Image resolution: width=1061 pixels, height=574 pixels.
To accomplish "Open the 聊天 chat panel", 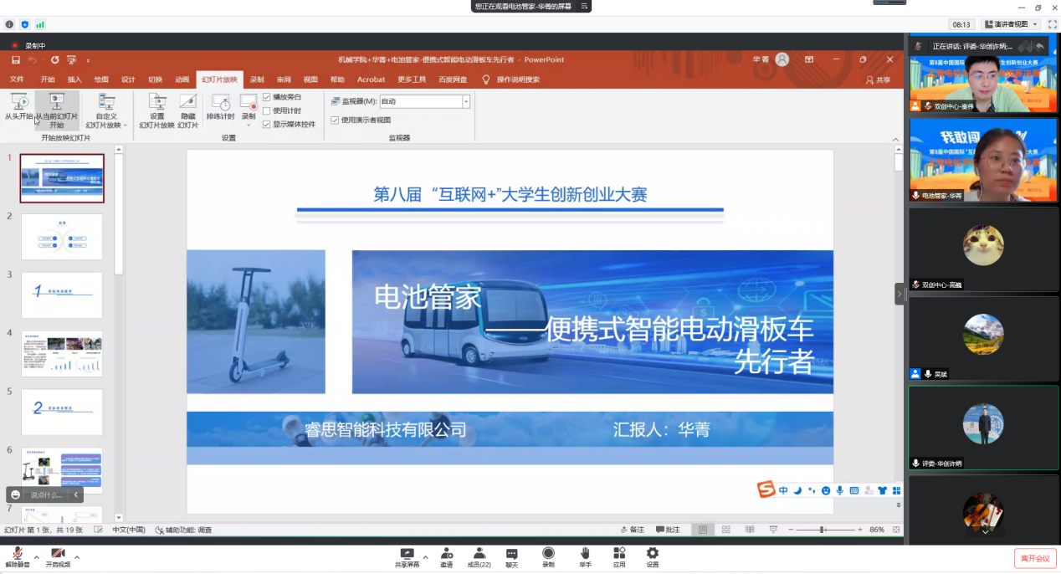I will click(x=511, y=556).
